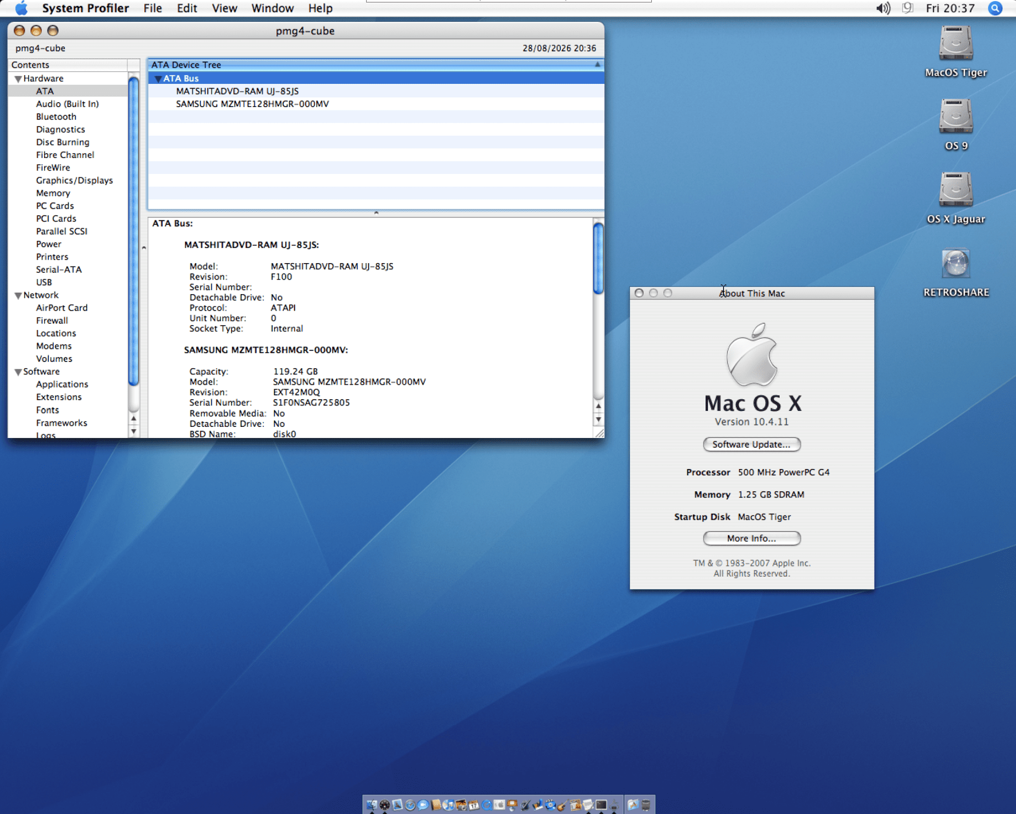
Task: Click Software Update in About This Mac
Action: tap(752, 444)
